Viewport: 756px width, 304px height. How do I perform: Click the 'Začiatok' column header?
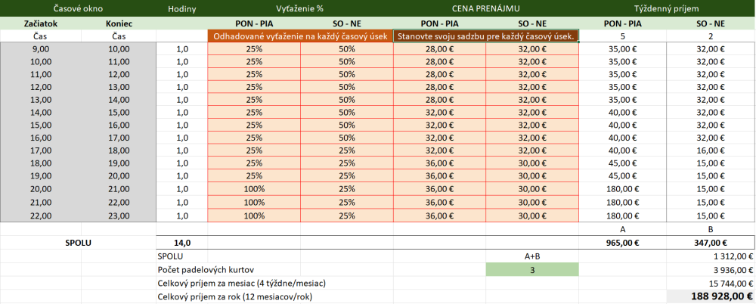[41, 23]
